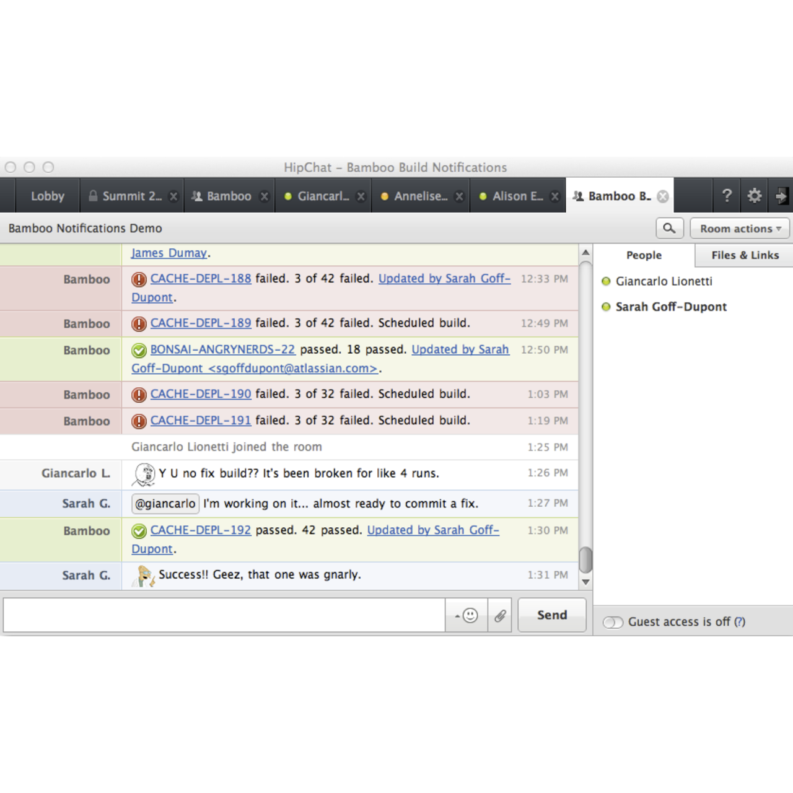Open the BONSAI-ANGRYNERDS-22 build link
This screenshot has width=793, height=793.
(223, 349)
